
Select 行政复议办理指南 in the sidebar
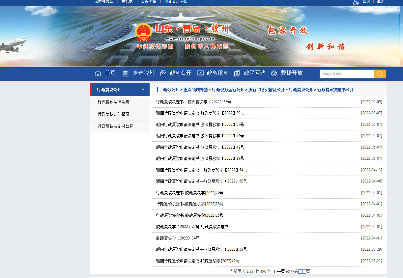click(113, 114)
